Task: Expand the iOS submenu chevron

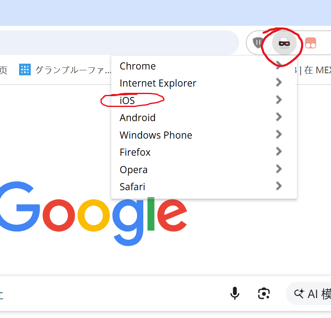Action: (279, 100)
